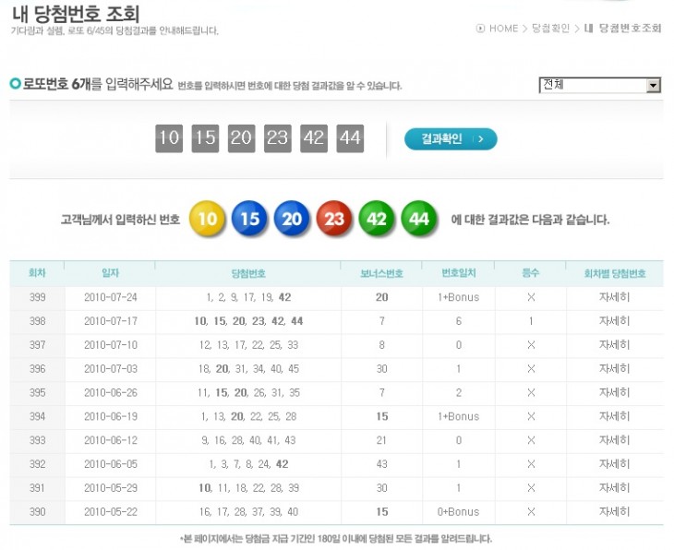Open 자세히 link for round 394
This screenshot has width=674, height=550.
point(614,416)
